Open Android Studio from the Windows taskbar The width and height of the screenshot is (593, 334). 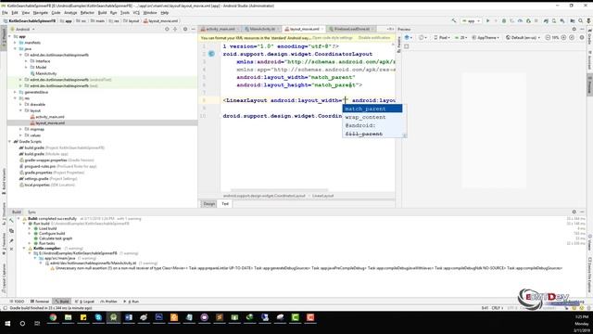[x=113, y=317]
